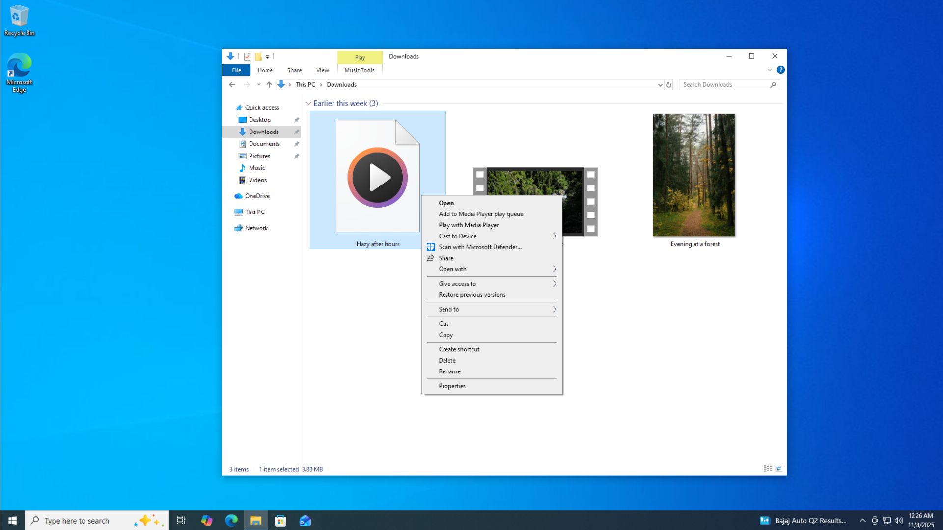Collapse the Earlier this week group
This screenshot has width=943, height=530.
click(308, 103)
